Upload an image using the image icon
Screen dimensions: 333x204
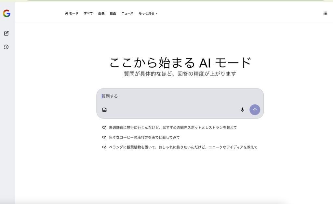click(104, 110)
